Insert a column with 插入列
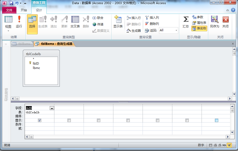This screenshot has width=238, height=151. [x=152, y=18]
